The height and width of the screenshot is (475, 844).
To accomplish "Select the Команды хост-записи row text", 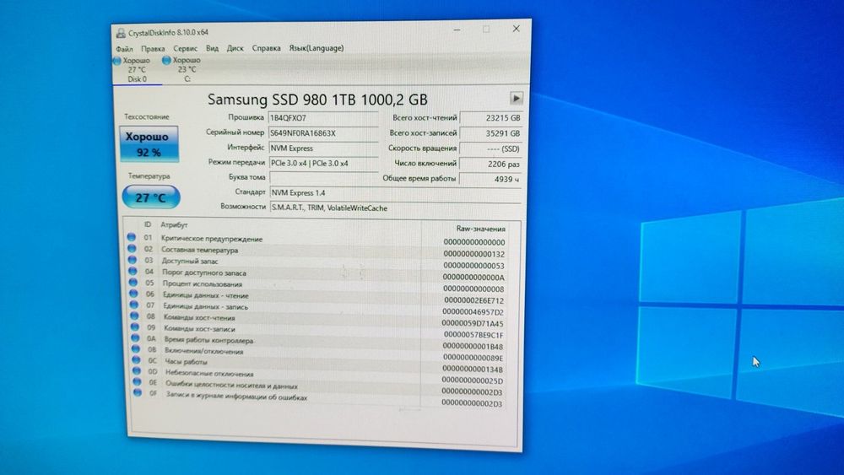I will (200, 329).
